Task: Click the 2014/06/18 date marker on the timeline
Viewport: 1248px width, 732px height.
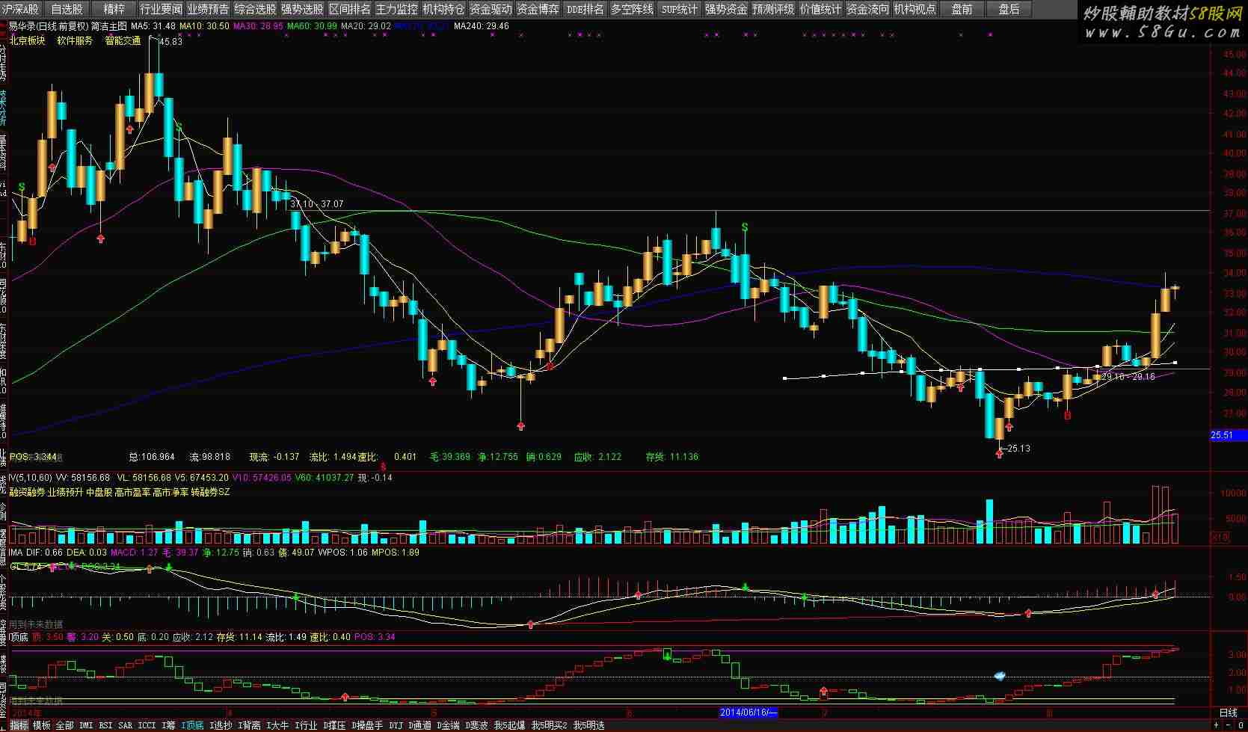Action: coord(748,713)
